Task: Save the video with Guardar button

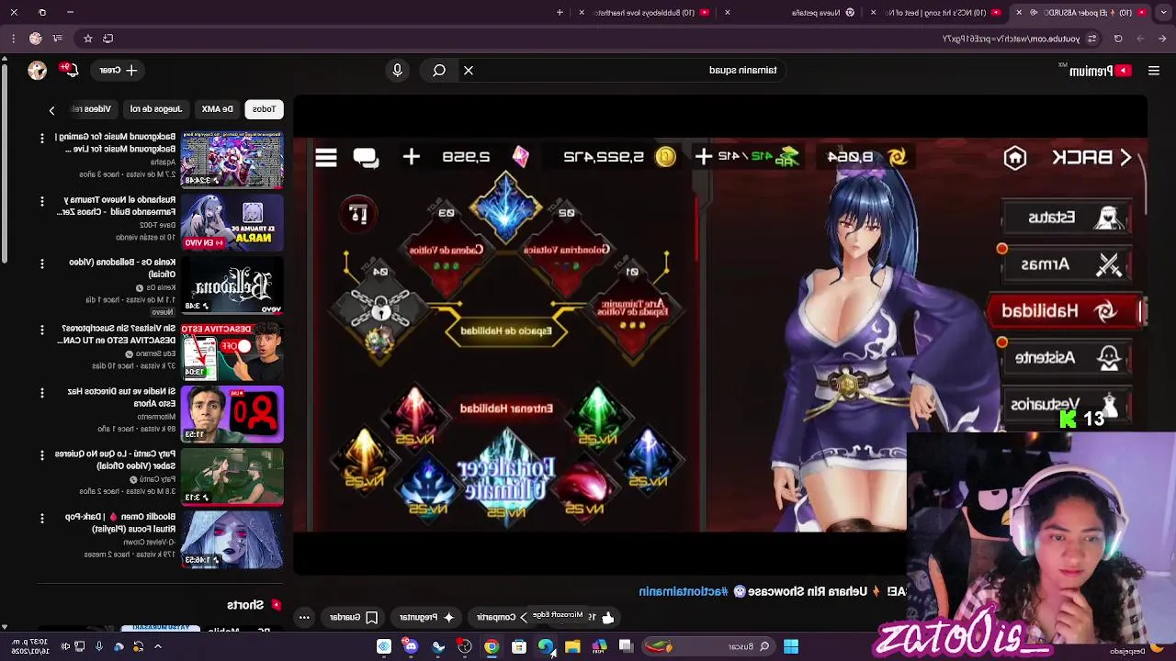Action: click(354, 618)
